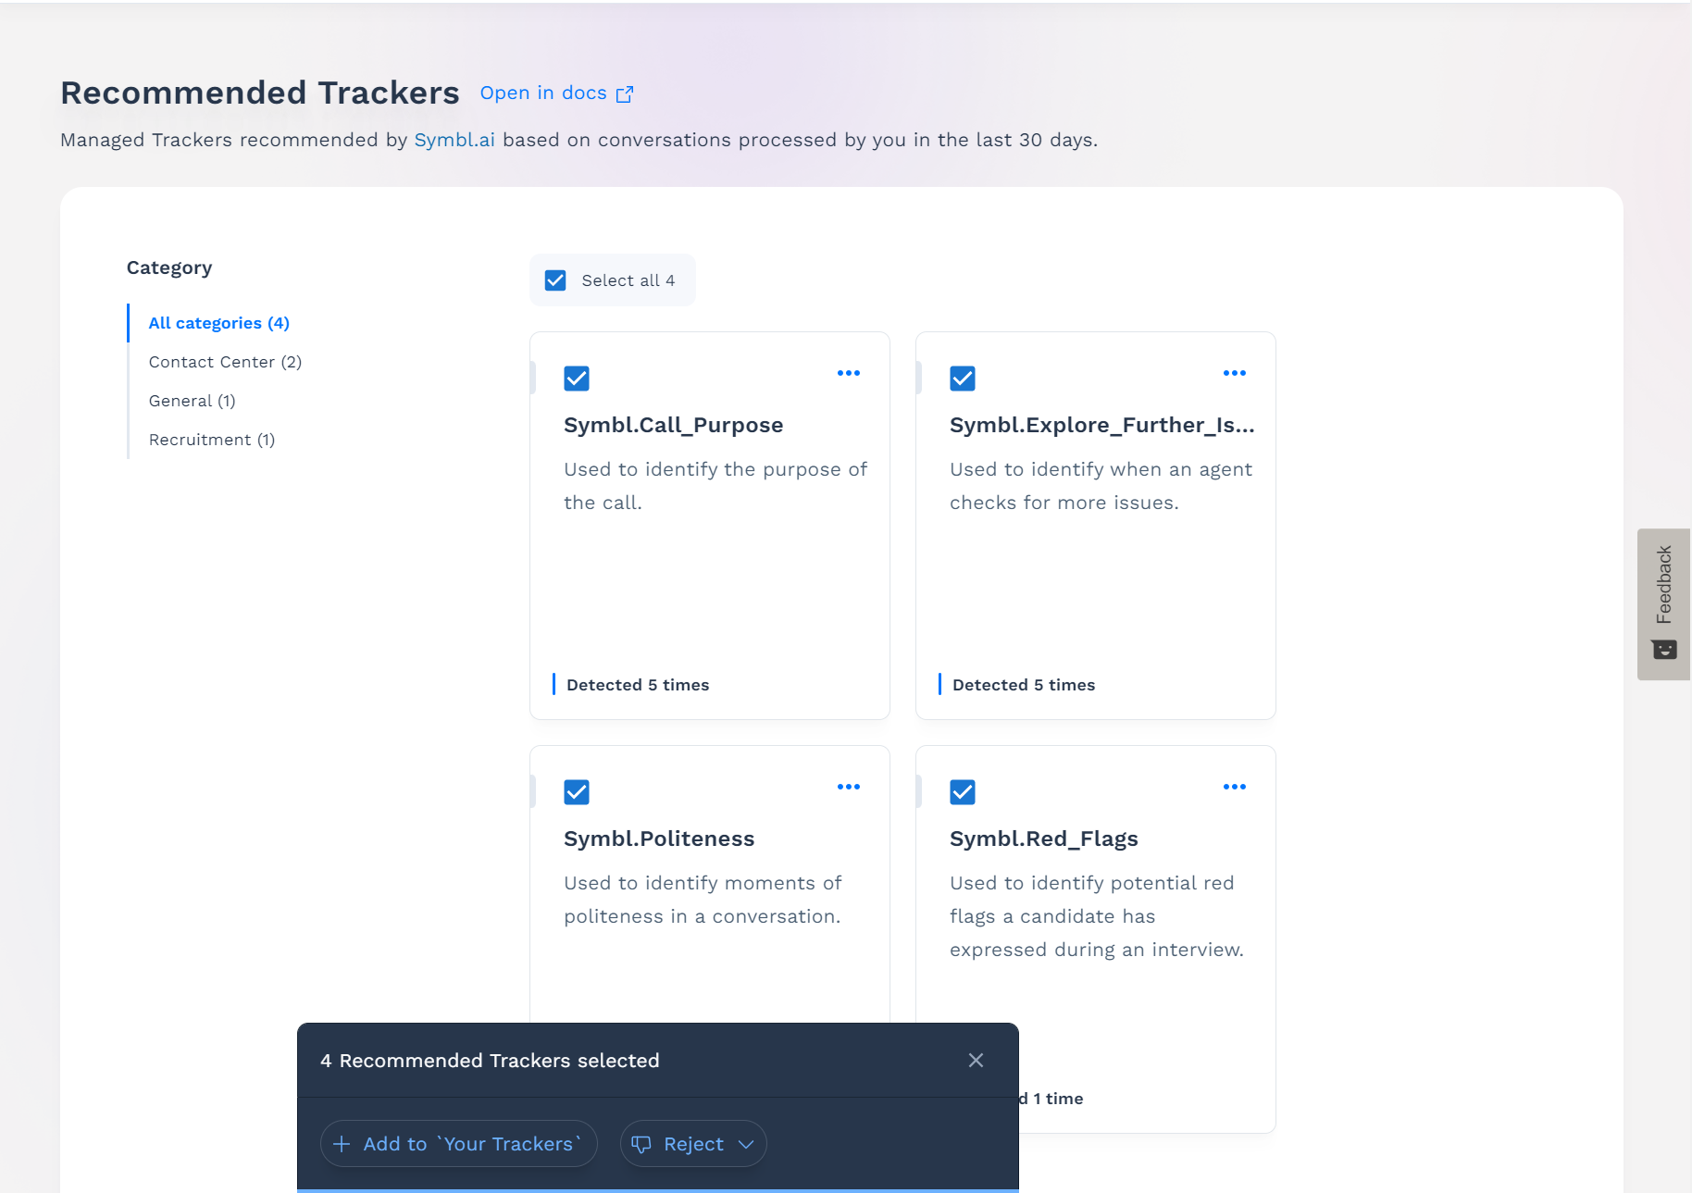Open the Symbl.Red_Flags card options menu
Image resolution: width=1692 pixels, height=1193 pixels.
pyautogui.click(x=1235, y=787)
